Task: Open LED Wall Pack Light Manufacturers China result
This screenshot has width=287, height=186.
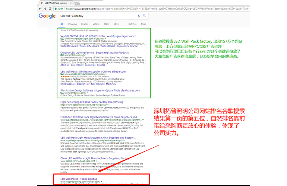Action: (x=98, y=138)
